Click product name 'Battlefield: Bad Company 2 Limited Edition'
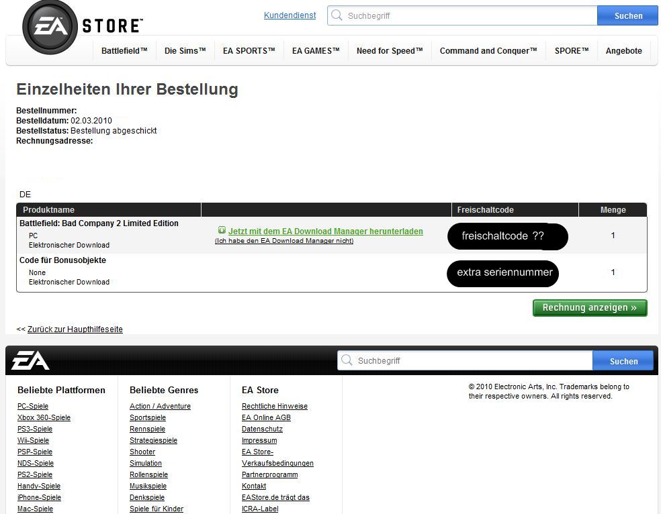Image resolution: width=661 pixels, height=514 pixels. (99, 223)
